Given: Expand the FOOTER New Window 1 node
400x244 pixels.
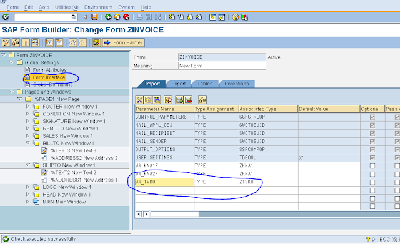Looking at the screenshot, I should 27,106.
